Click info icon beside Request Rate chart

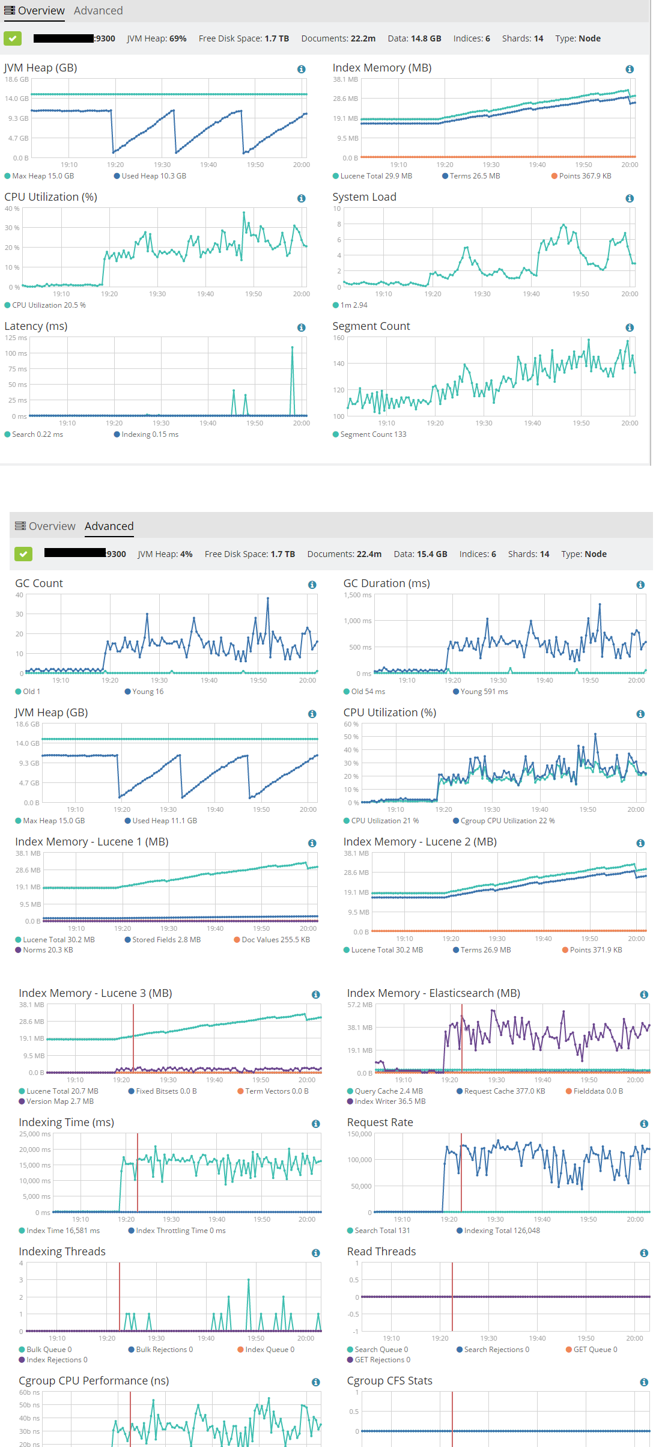[x=644, y=1124]
